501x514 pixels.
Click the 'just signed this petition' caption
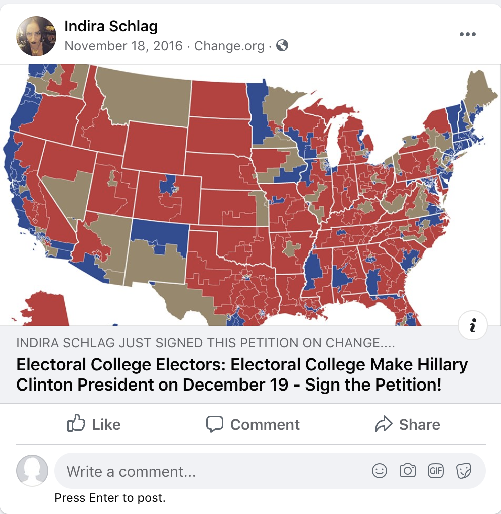pos(205,343)
